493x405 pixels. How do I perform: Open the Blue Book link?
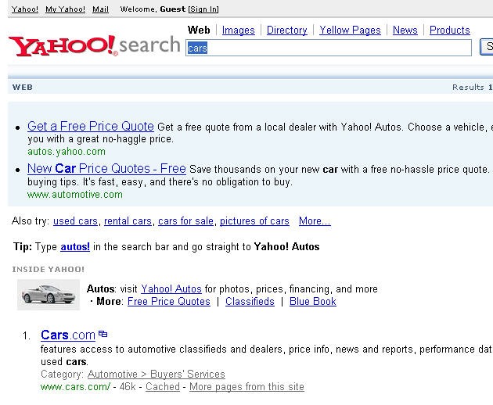point(313,301)
